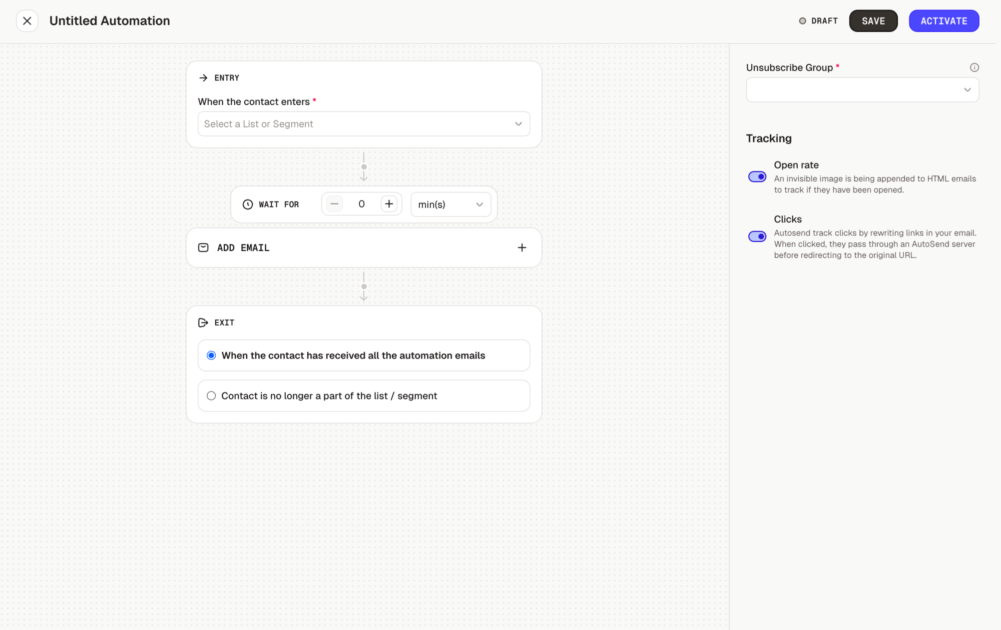The width and height of the screenshot is (1001, 630).
Task: Click the envelope icon on Add Email
Action: tap(203, 248)
